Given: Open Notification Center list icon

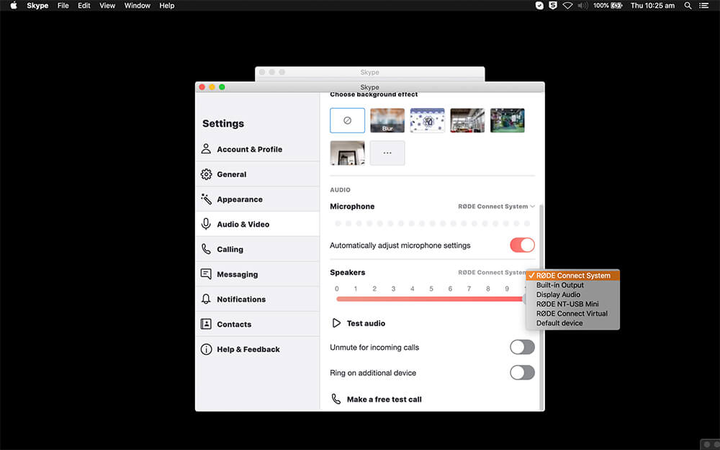Looking at the screenshot, I should [704, 6].
